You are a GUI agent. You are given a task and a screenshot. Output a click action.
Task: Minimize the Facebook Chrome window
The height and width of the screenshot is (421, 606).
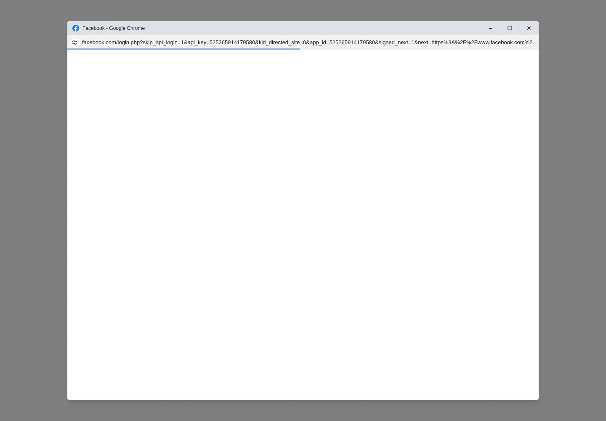tap(490, 28)
